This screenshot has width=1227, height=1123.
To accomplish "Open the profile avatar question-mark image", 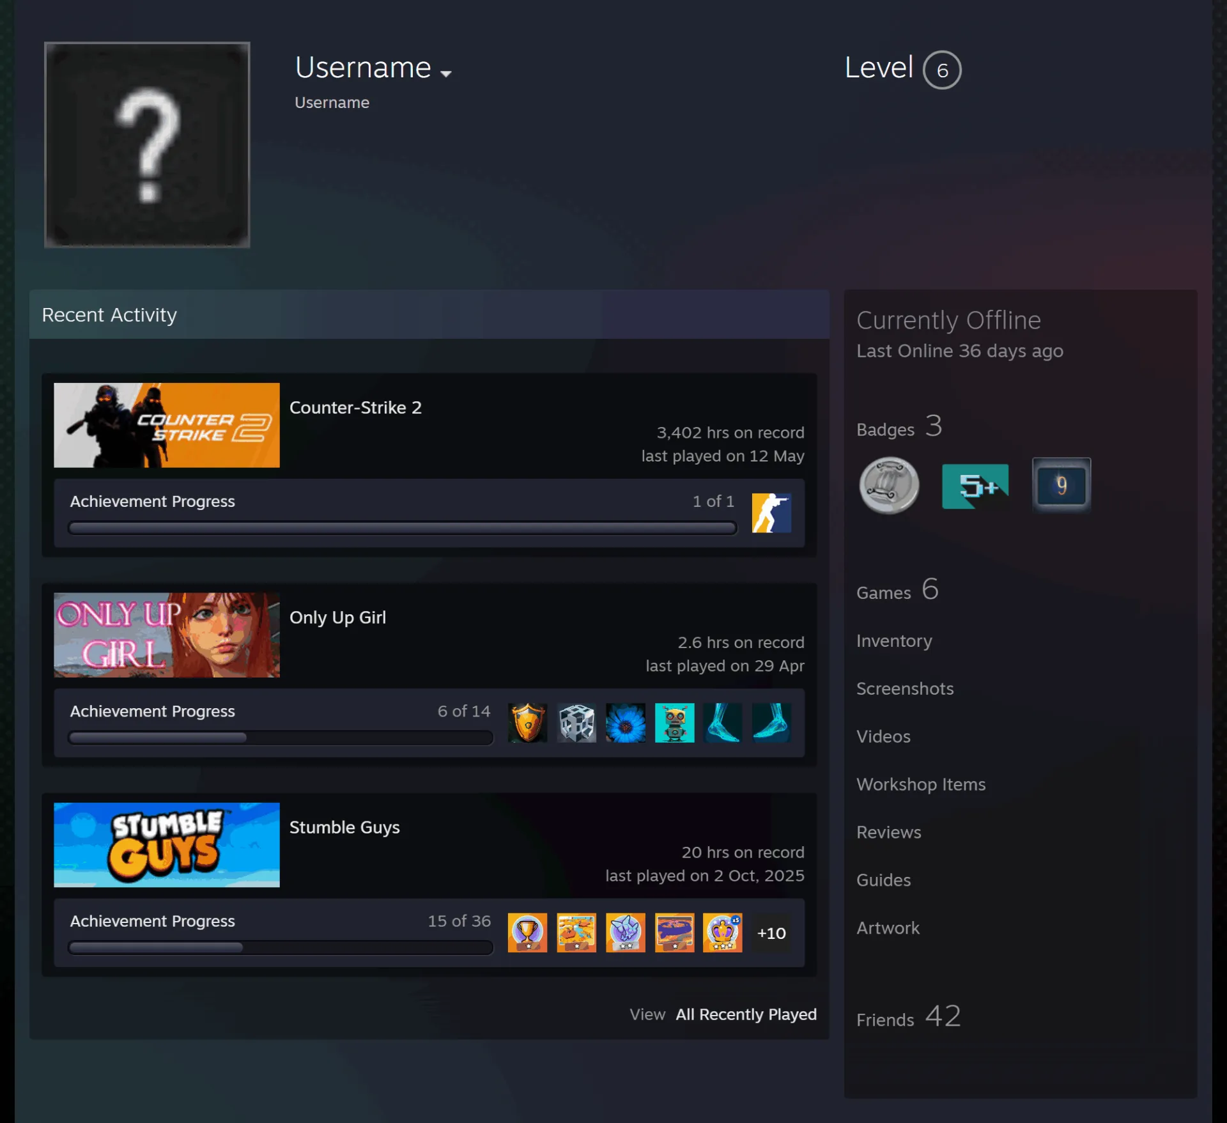I will point(147,144).
